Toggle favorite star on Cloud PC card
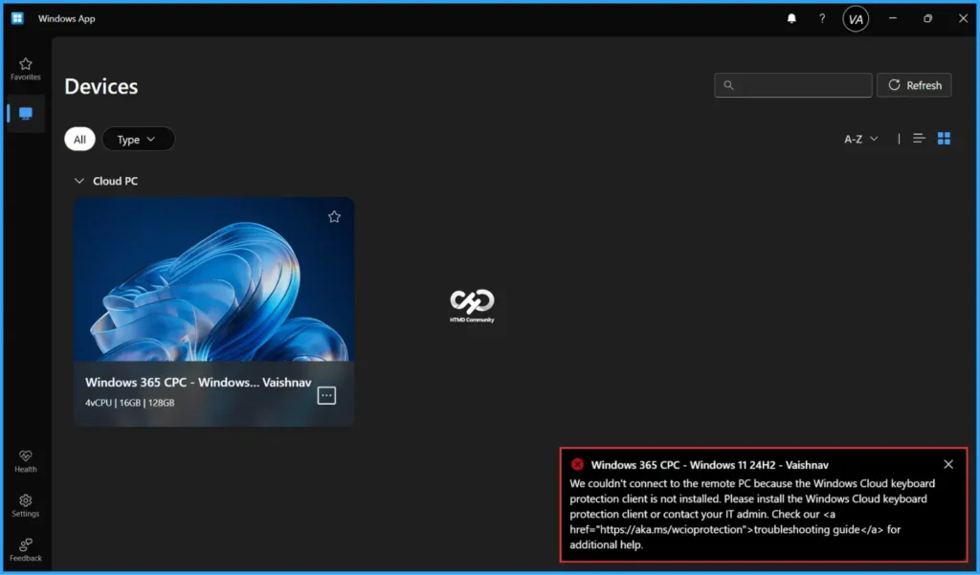The height and width of the screenshot is (575, 980). tap(334, 217)
